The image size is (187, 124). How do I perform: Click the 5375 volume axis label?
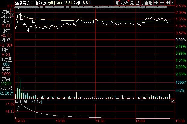click(180, 91)
